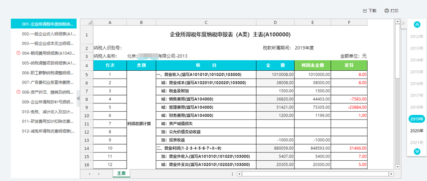Click the year list down arrow
The image size is (427, 181).
pos(417,152)
